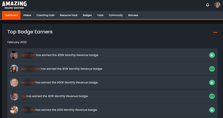The image size is (223, 118).
Task: Click the $50K badge icon for sm...od
Action: click(x=212, y=83)
